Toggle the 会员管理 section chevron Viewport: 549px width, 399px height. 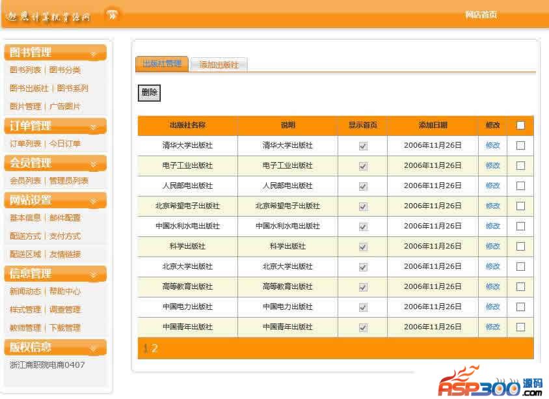pyautogui.click(x=94, y=165)
